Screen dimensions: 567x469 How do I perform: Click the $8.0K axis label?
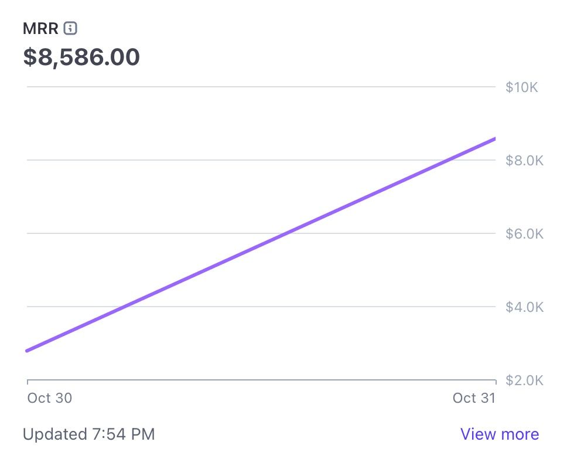(x=524, y=161)
